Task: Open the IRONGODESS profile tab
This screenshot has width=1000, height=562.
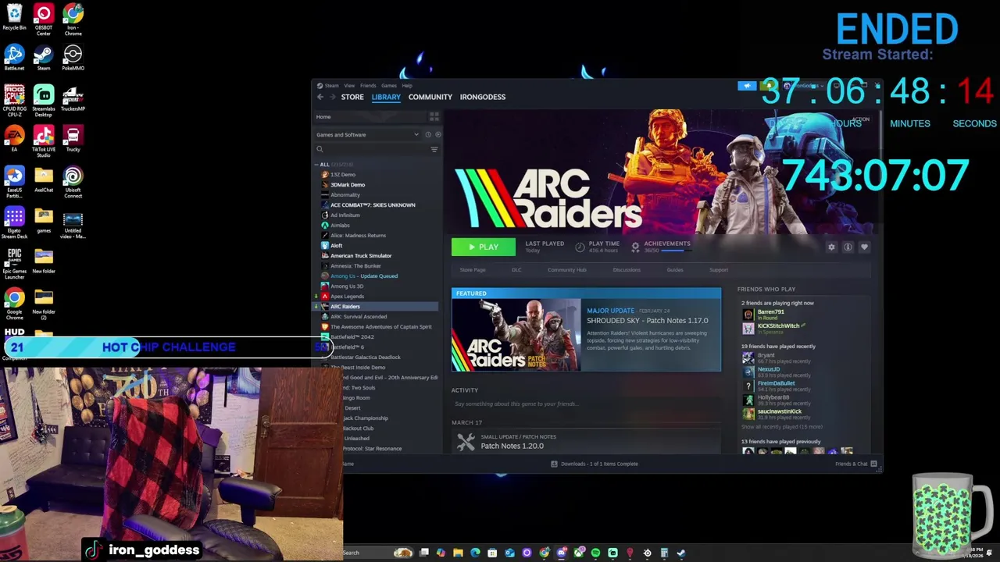Action: [483, 97]
